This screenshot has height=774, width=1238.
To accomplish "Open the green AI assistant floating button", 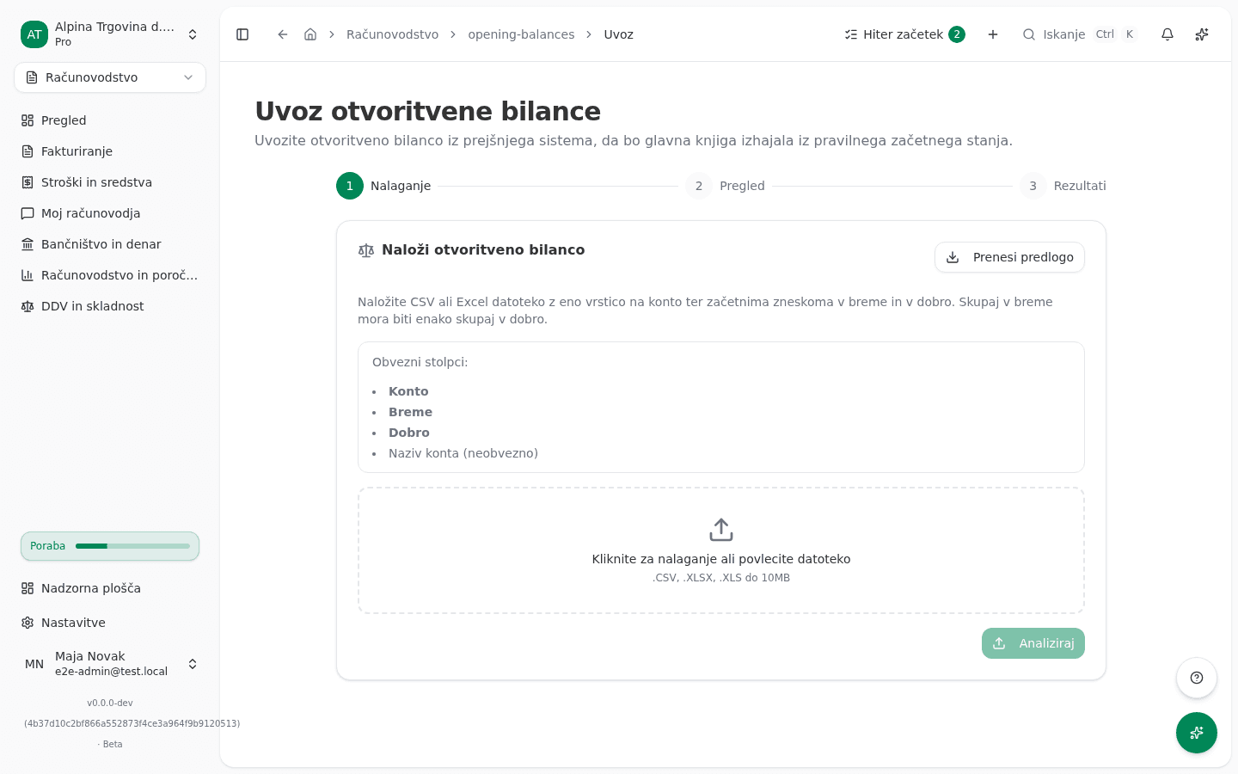I will (x=1197, y=733).
